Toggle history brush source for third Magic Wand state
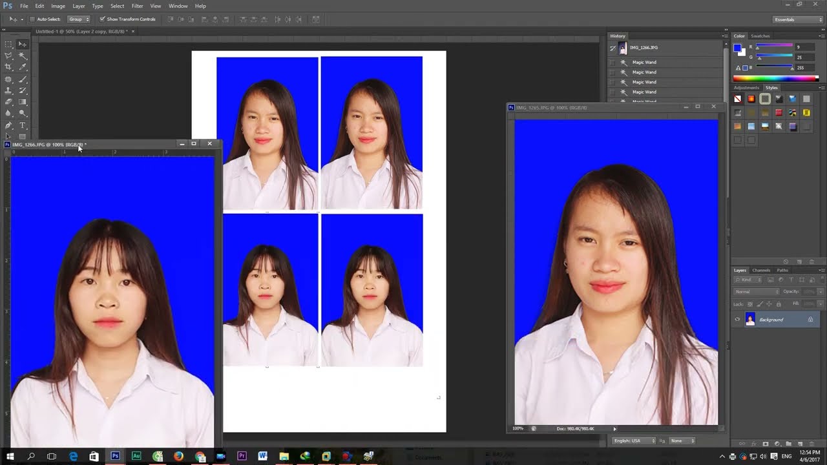Viewport: 827px width, 465px height. pos(612,82)
